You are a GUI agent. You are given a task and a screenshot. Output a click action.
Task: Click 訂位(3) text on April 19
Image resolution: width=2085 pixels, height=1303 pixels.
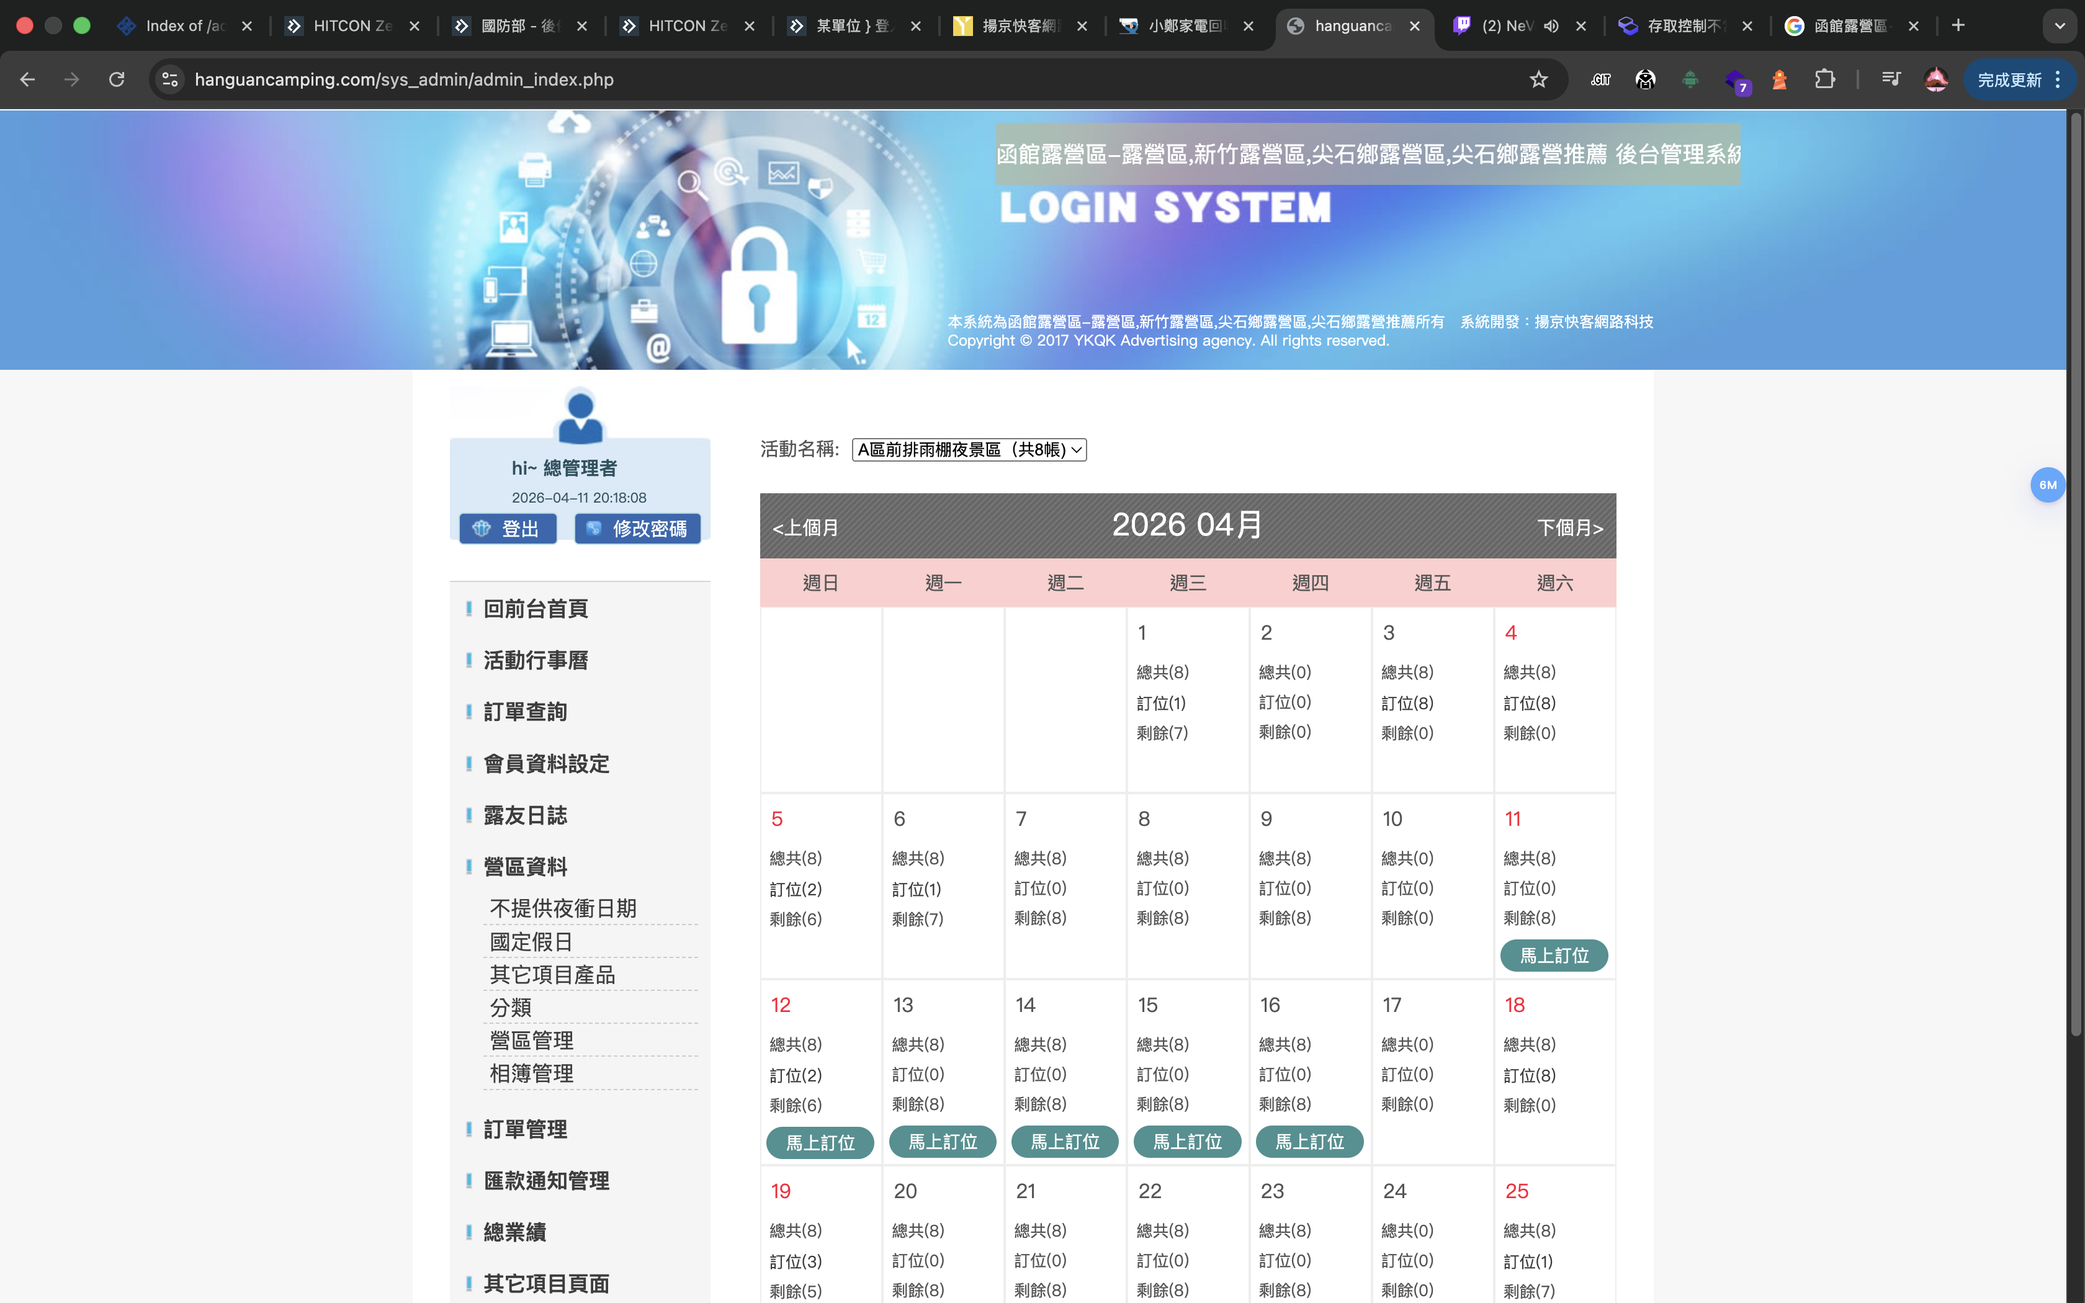tap(796, 1261)
